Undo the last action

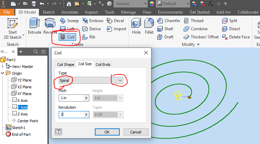click(42, 4)
